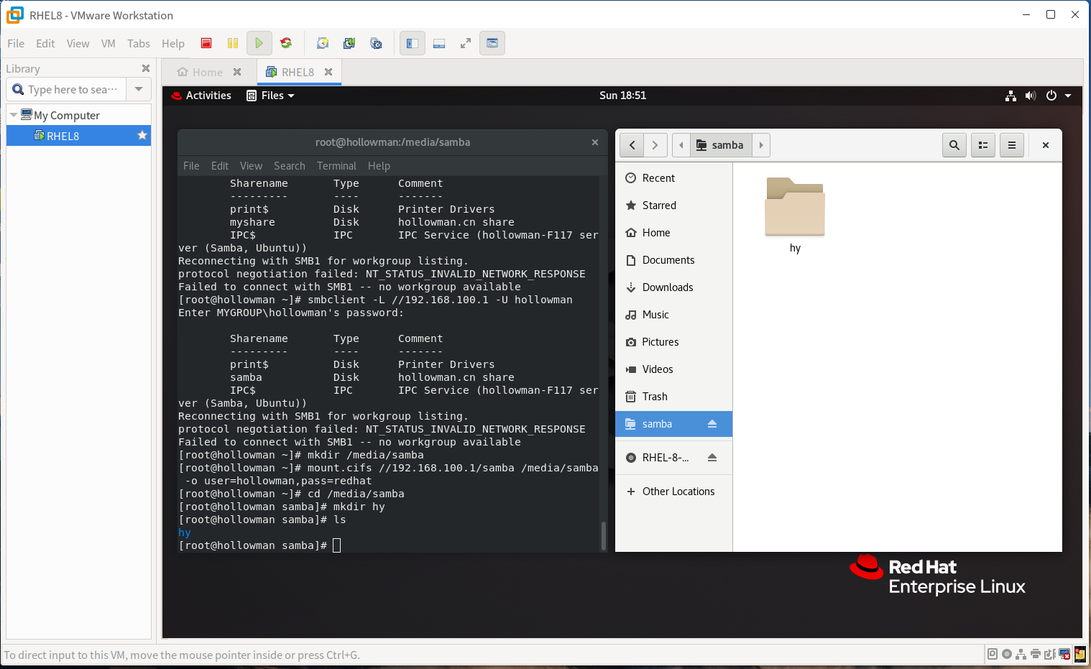The height and width of the screenshot is (669, 1091).
Task: Click the CD/DVD device status icon
Action: point(1007,654)
